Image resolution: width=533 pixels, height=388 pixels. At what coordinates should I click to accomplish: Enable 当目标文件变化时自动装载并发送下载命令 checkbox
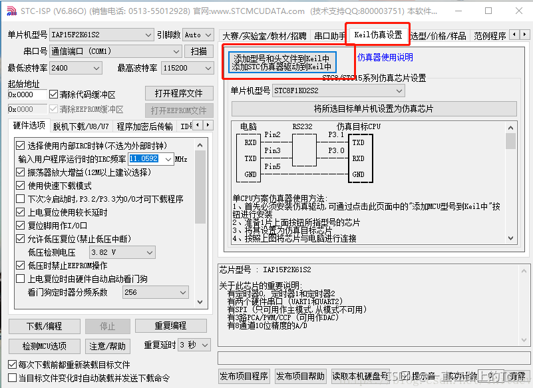pos(12,378)
